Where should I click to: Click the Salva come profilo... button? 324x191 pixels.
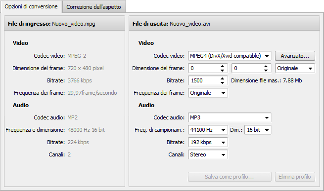pos(230,177)
